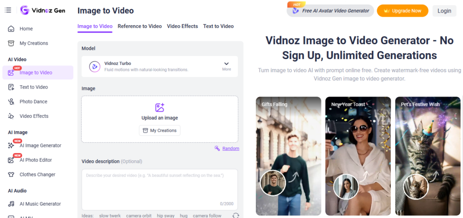This screenshot has height=218, width=463.
Task: Select the camera follow idea
Action: (207, 216)
